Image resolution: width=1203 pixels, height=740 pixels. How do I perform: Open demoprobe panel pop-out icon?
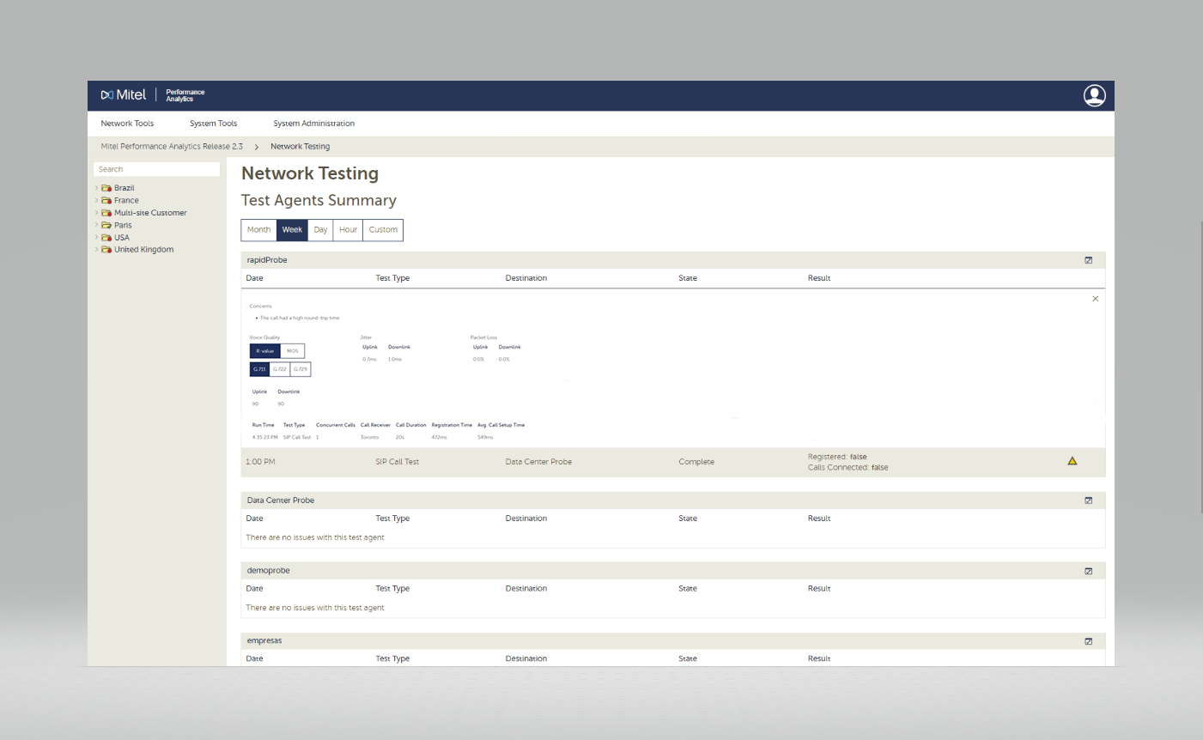click(x=1088, y=571)
